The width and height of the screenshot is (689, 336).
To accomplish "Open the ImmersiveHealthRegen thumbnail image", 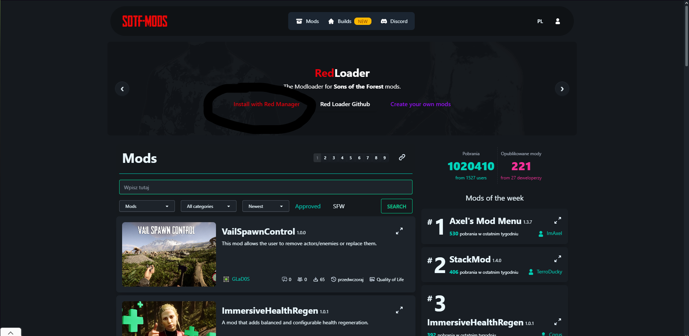I will point(169,318).
